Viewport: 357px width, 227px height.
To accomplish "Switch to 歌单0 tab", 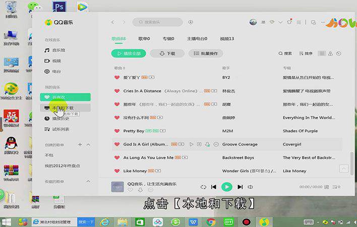I will tap(144, 38).
